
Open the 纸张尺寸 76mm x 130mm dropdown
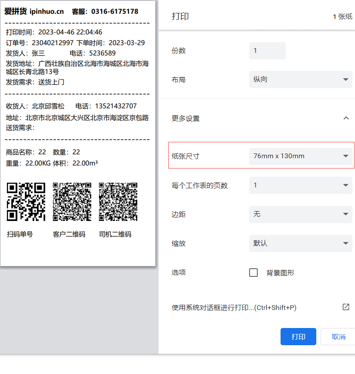tap(301, 156)
